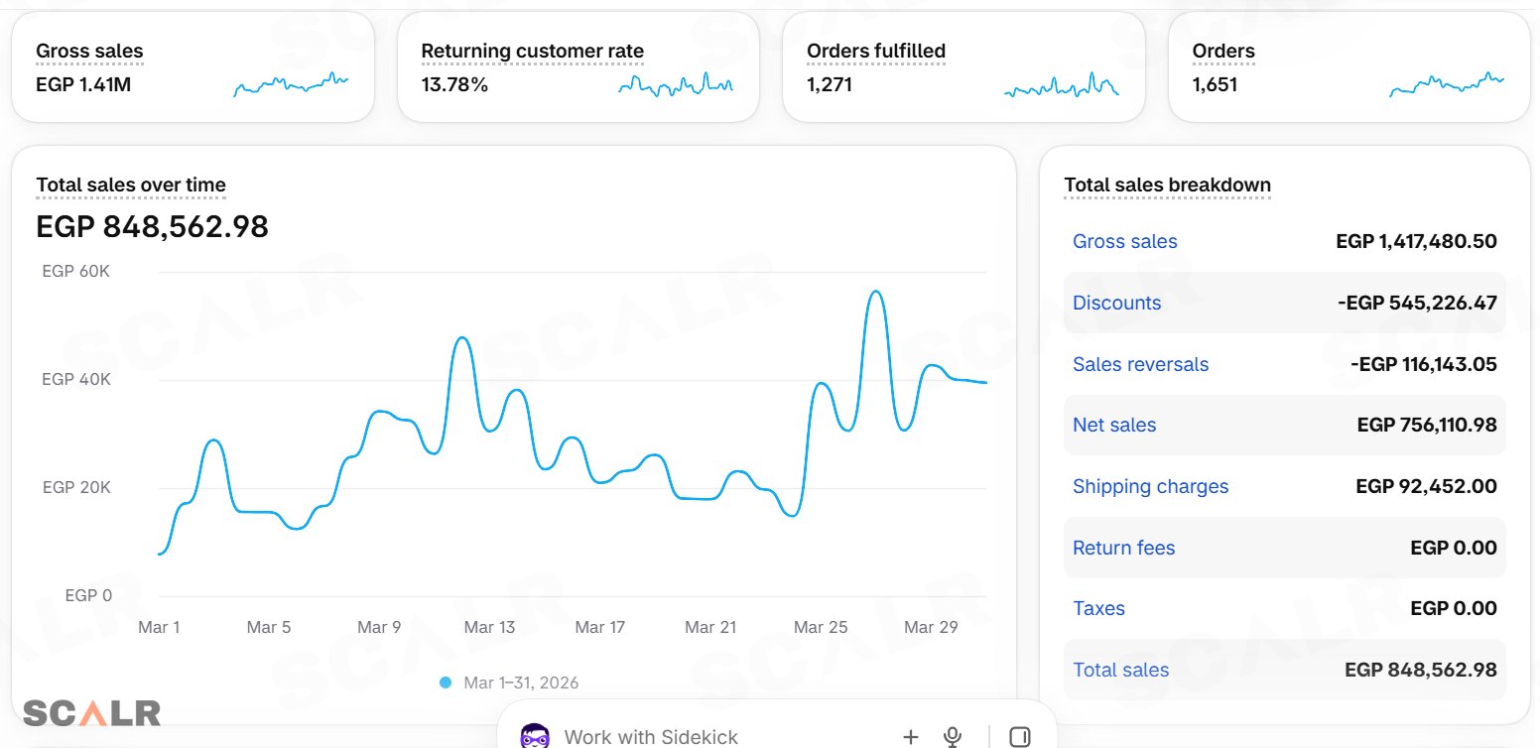Click the -EGP 545,226.47 discounts amount
Viewport: 1540px width, 748px height.
[x=1417, y=303]
